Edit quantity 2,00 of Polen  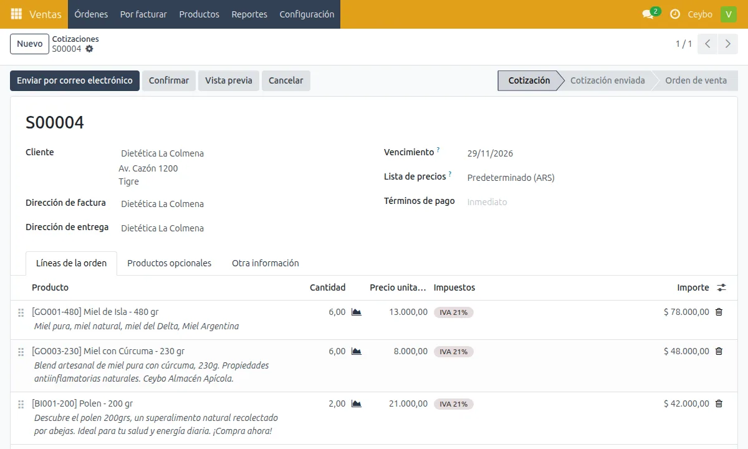[337, 403]
